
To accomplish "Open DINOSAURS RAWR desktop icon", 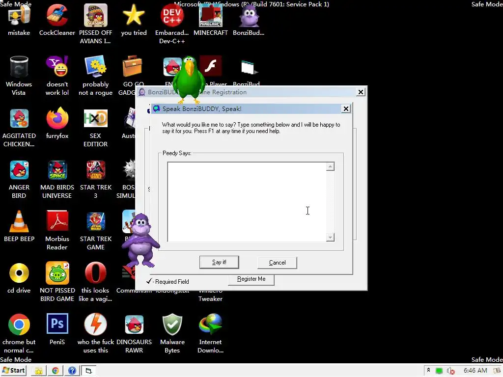I will point(134,325).
